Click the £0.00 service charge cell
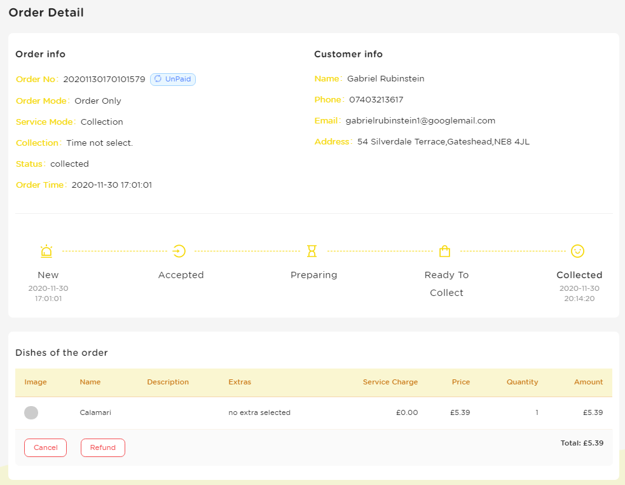Viewport: 625px width, 485px height. tap(407, 412)
